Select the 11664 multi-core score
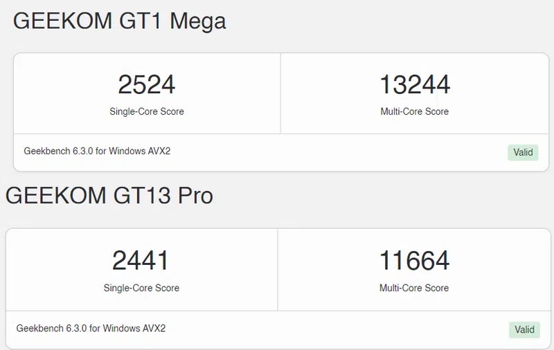Screen dimensions: 554x350 (414, 261)
